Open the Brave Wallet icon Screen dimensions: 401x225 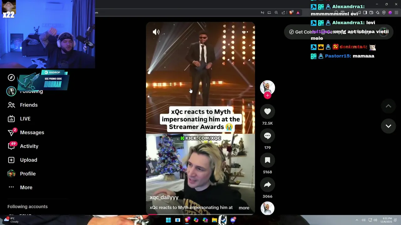tap(371, 12)
